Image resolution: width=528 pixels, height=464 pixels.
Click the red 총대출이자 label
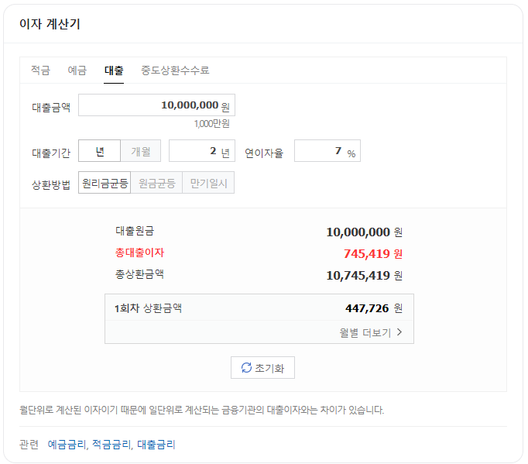tap(140, 253)
